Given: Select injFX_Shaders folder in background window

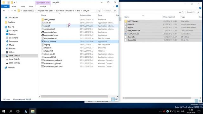Looking at the screenshot, I should click(133, 21).
